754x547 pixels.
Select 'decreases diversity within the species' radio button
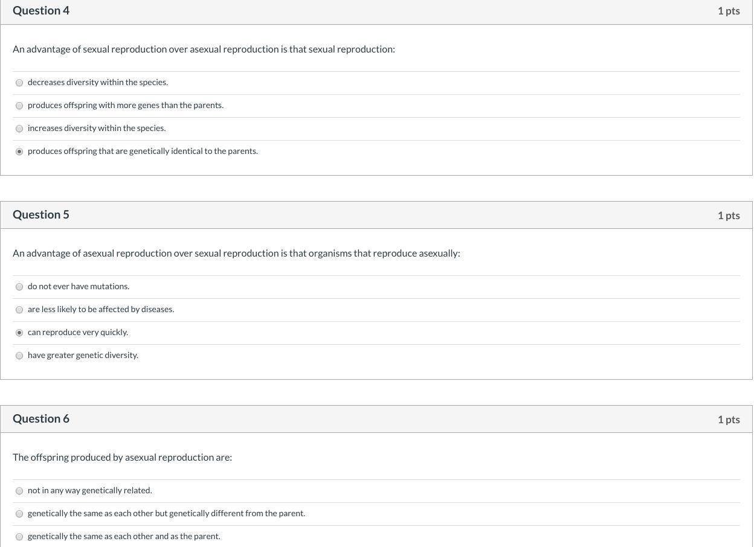[19, 83]
